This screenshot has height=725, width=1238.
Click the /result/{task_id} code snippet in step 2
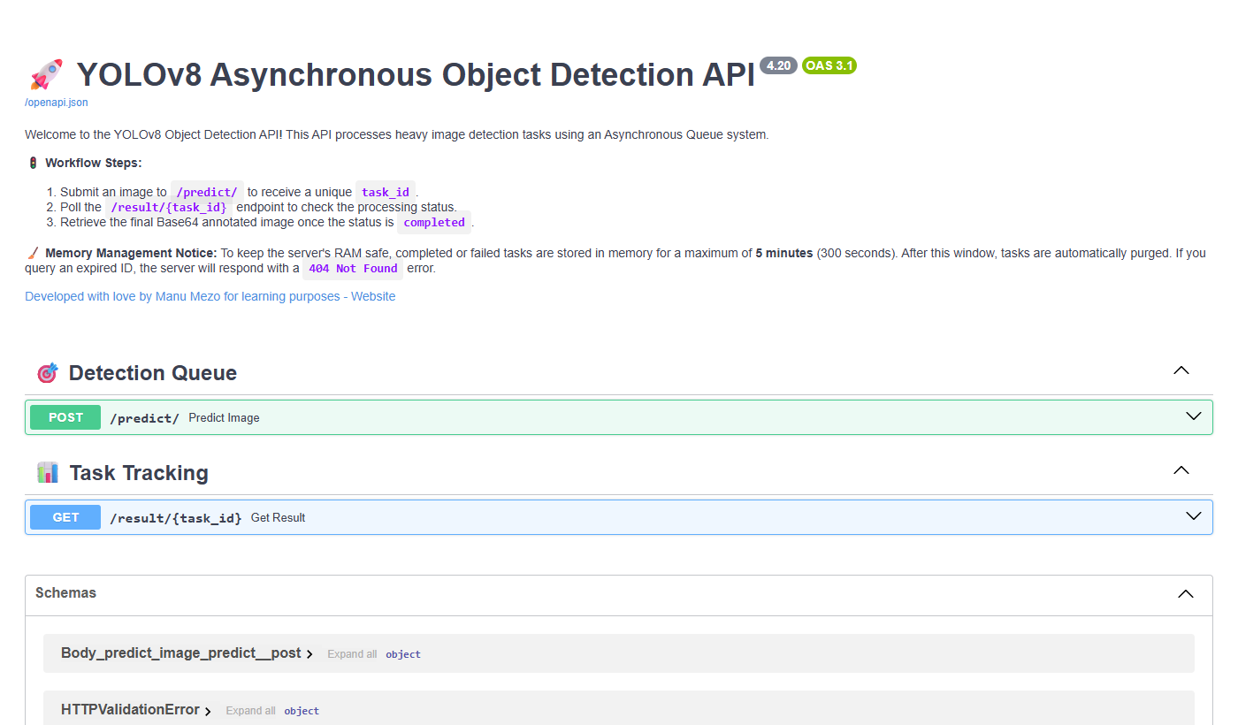click(169, 208)
